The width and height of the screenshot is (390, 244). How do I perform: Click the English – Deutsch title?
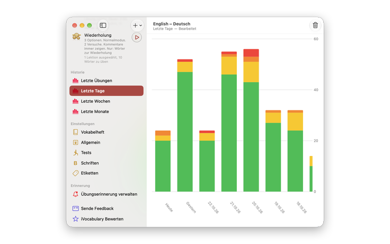[172, 24]
